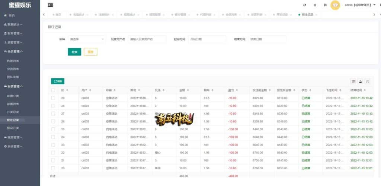Viewport: 381px width, 186px height.
Task: Open the admin account dropdown
Action: (360, 5)
